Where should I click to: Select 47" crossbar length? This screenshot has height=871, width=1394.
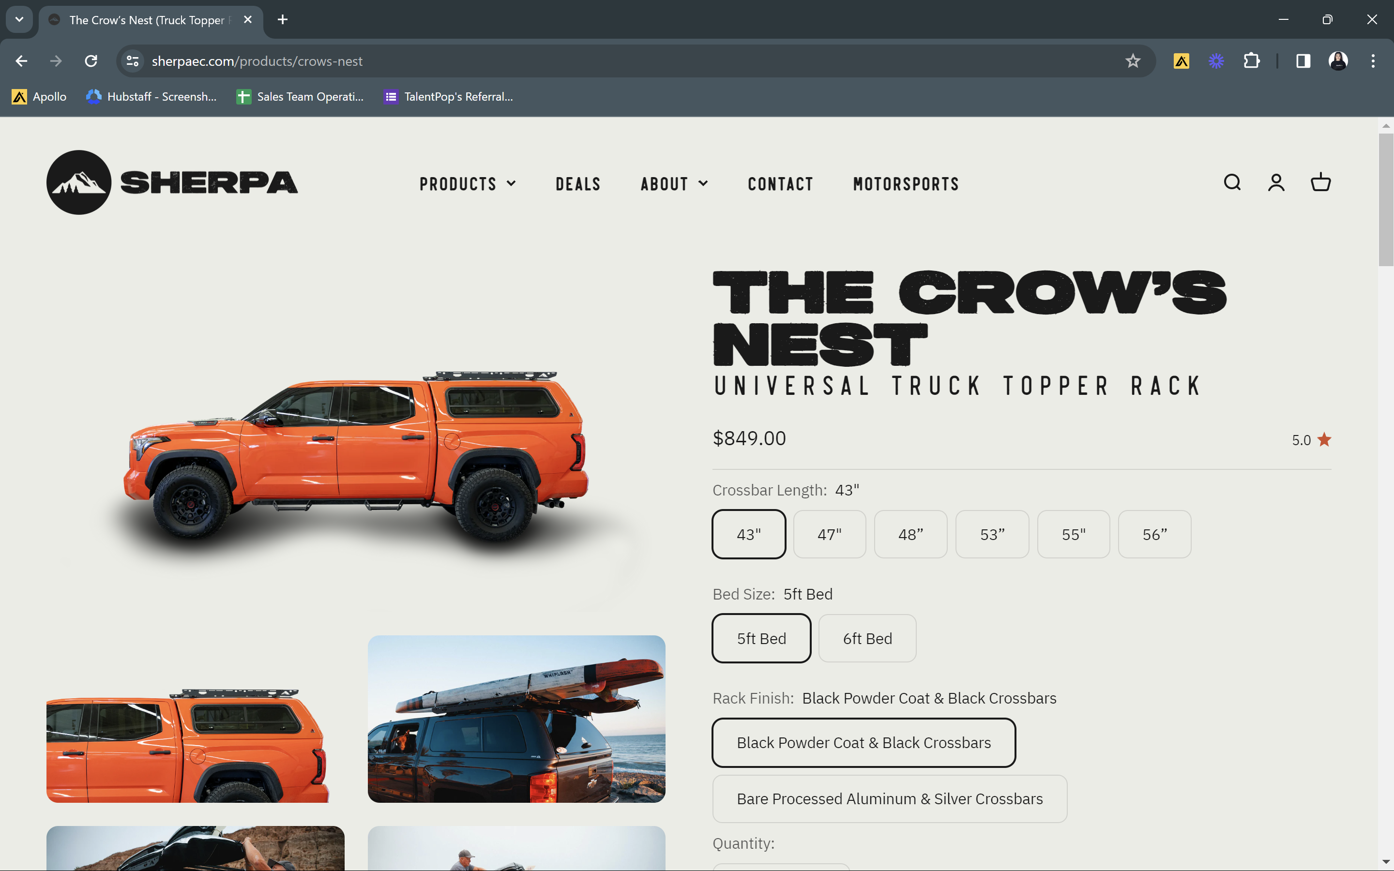click(x=830, y=534)
